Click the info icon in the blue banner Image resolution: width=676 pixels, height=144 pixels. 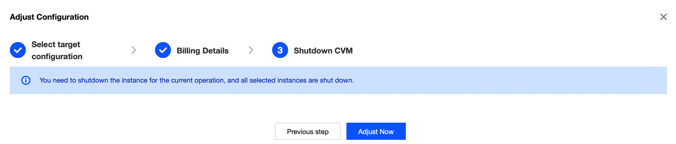tap(26, 80)
